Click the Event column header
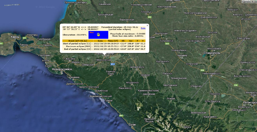 point(76,41)
